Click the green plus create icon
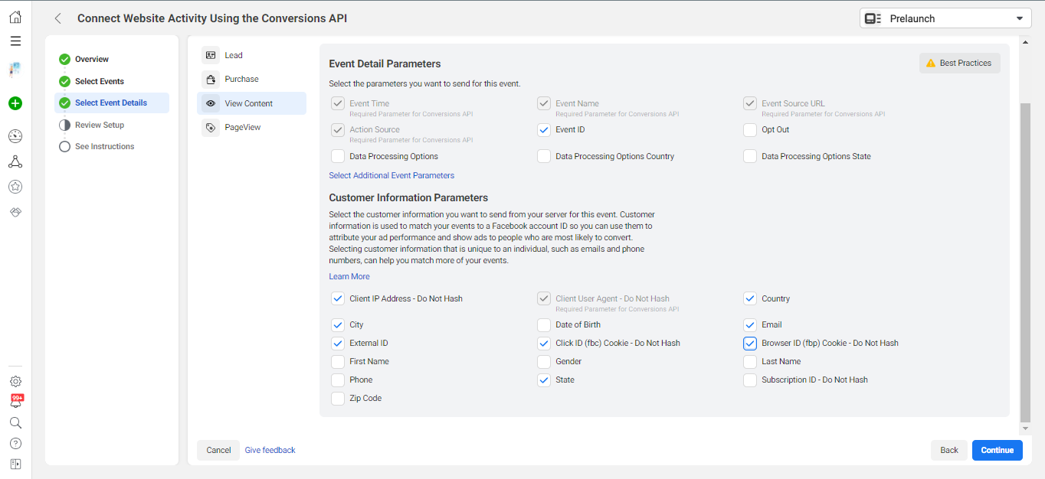The width and height of the screenshot is (1045, 479). pos(15,103)
